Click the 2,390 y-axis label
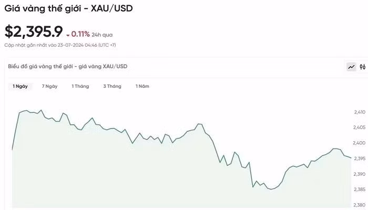 point(360,174)
